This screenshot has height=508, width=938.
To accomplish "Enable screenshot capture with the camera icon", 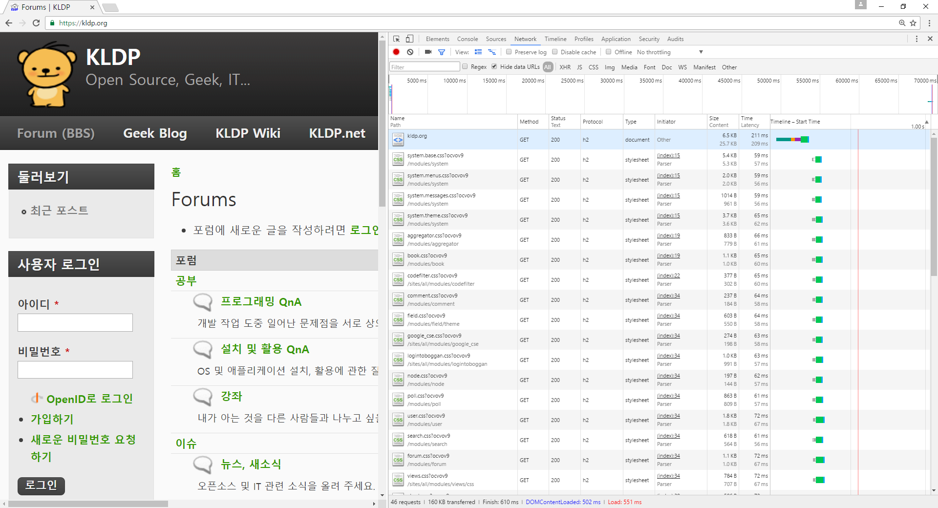I will click(x=427, y=52).
